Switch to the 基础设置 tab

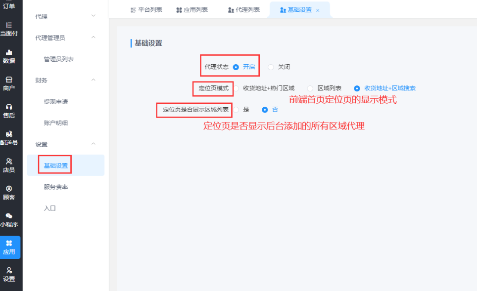300,10
